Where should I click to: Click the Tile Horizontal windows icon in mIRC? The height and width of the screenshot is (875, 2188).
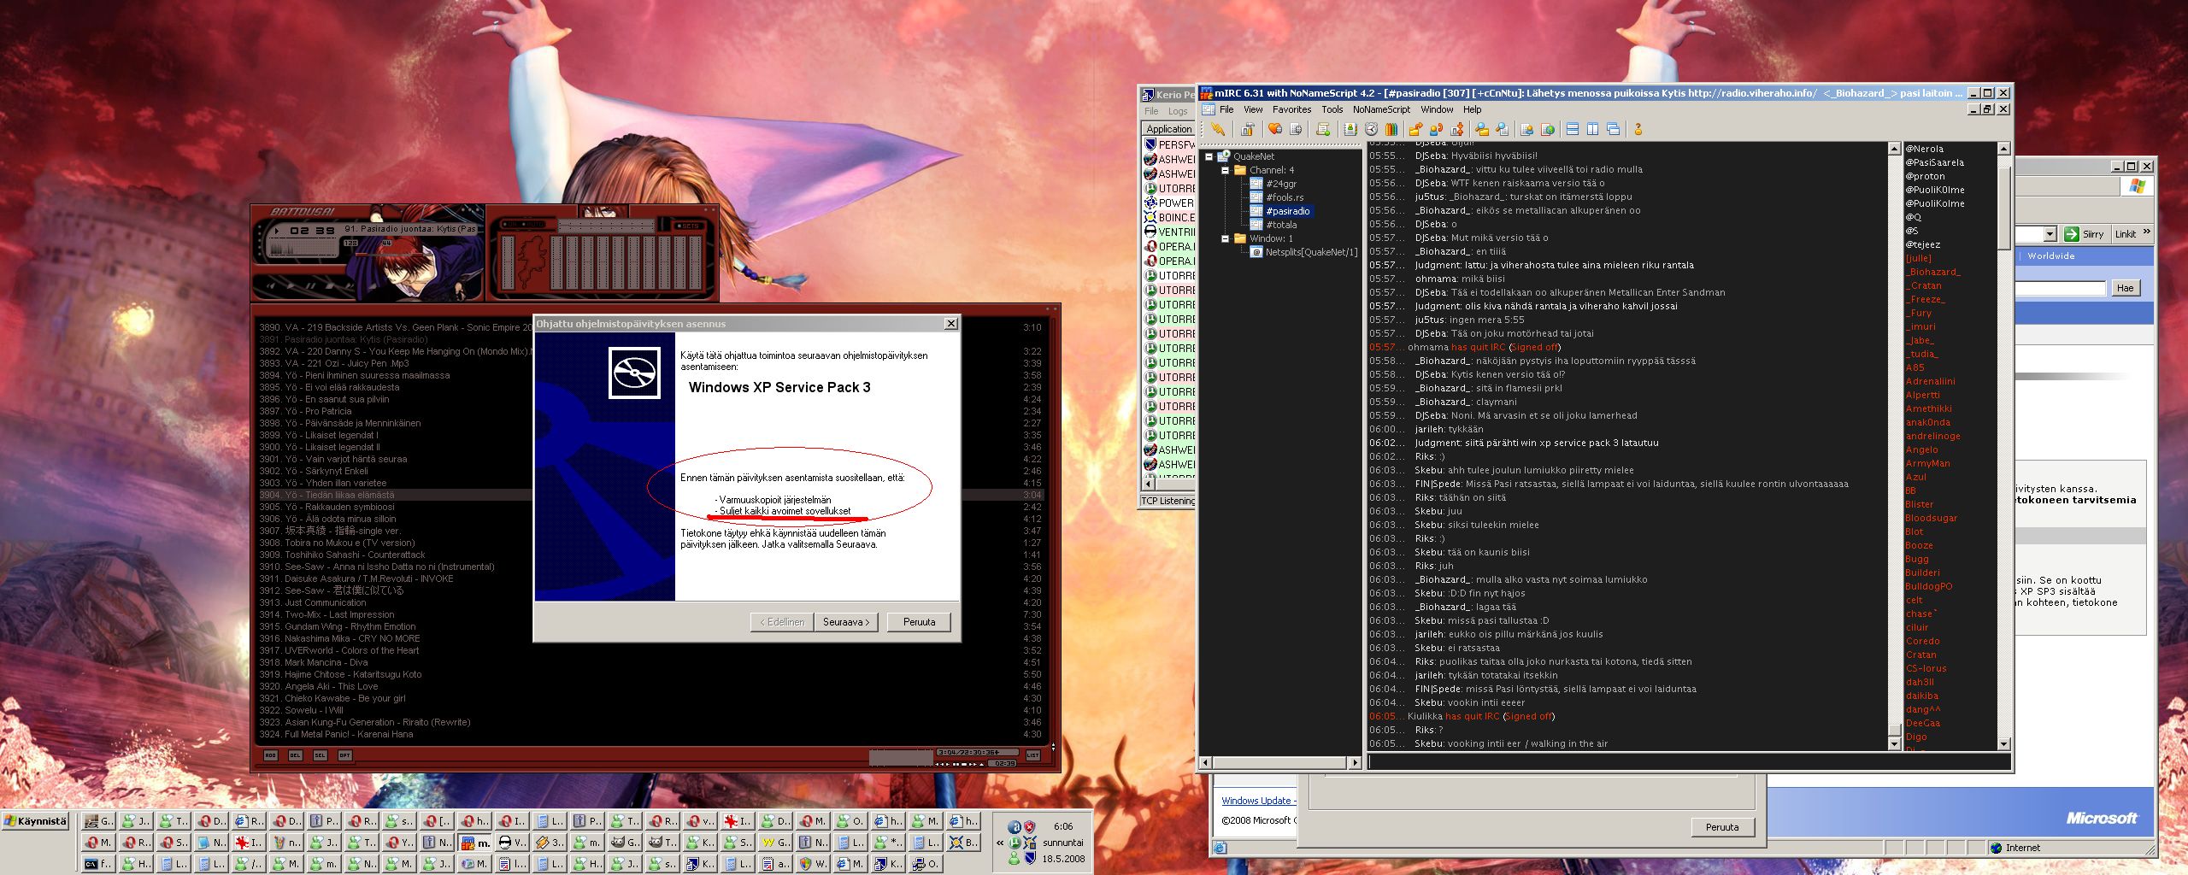point(1572,130)
